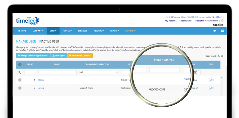Switch to Inactive User tab
This screenshot has height=118, width=239.
click(x=49, y=42)
